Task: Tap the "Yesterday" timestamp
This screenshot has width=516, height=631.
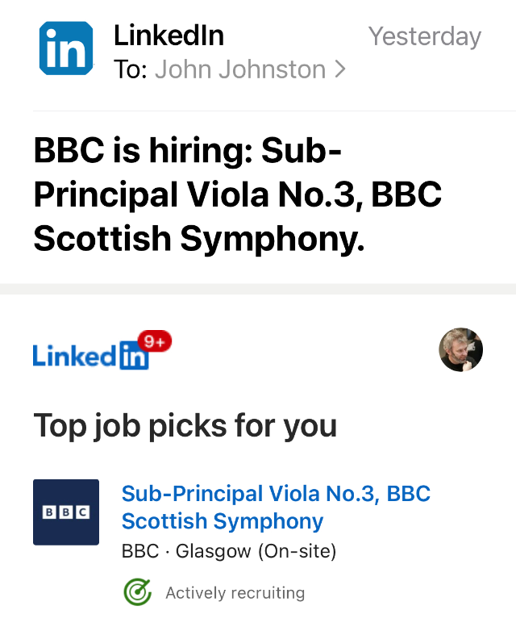Action: click(x=424, y=36)
